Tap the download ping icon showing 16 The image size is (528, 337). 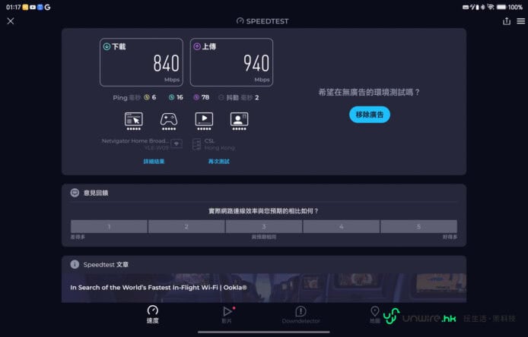click(x=171, y=97)
